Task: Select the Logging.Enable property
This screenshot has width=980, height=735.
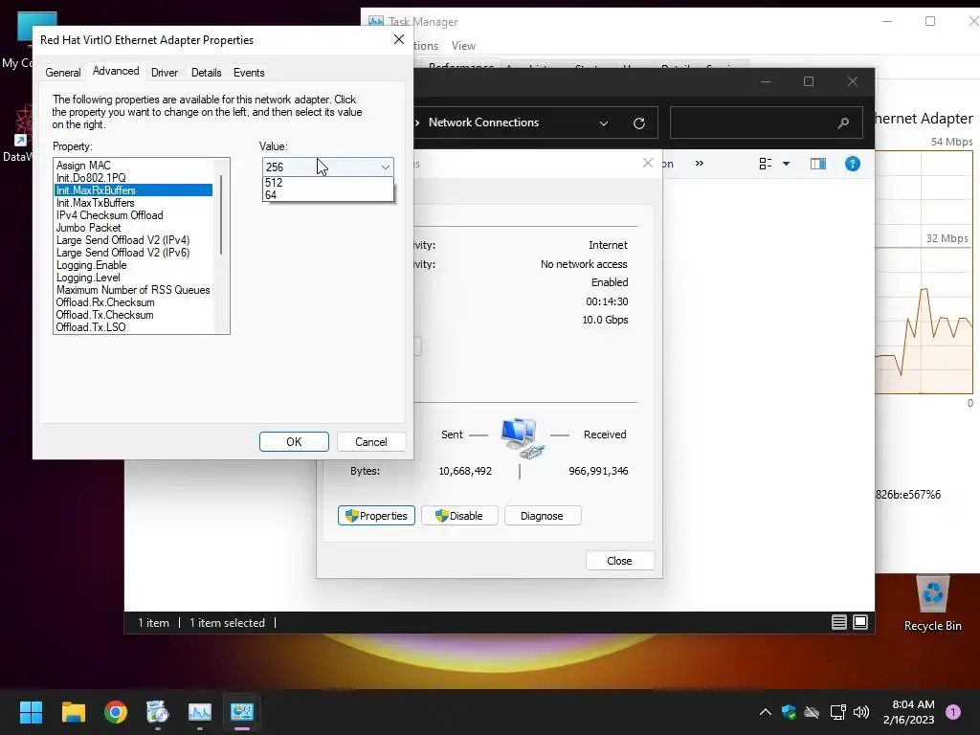Action: [134, 265]
